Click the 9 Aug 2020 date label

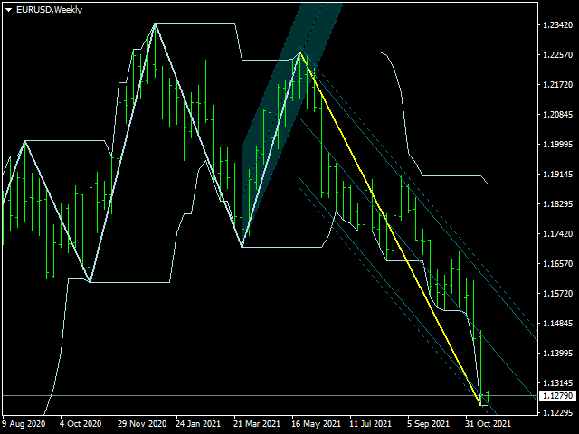24,424
